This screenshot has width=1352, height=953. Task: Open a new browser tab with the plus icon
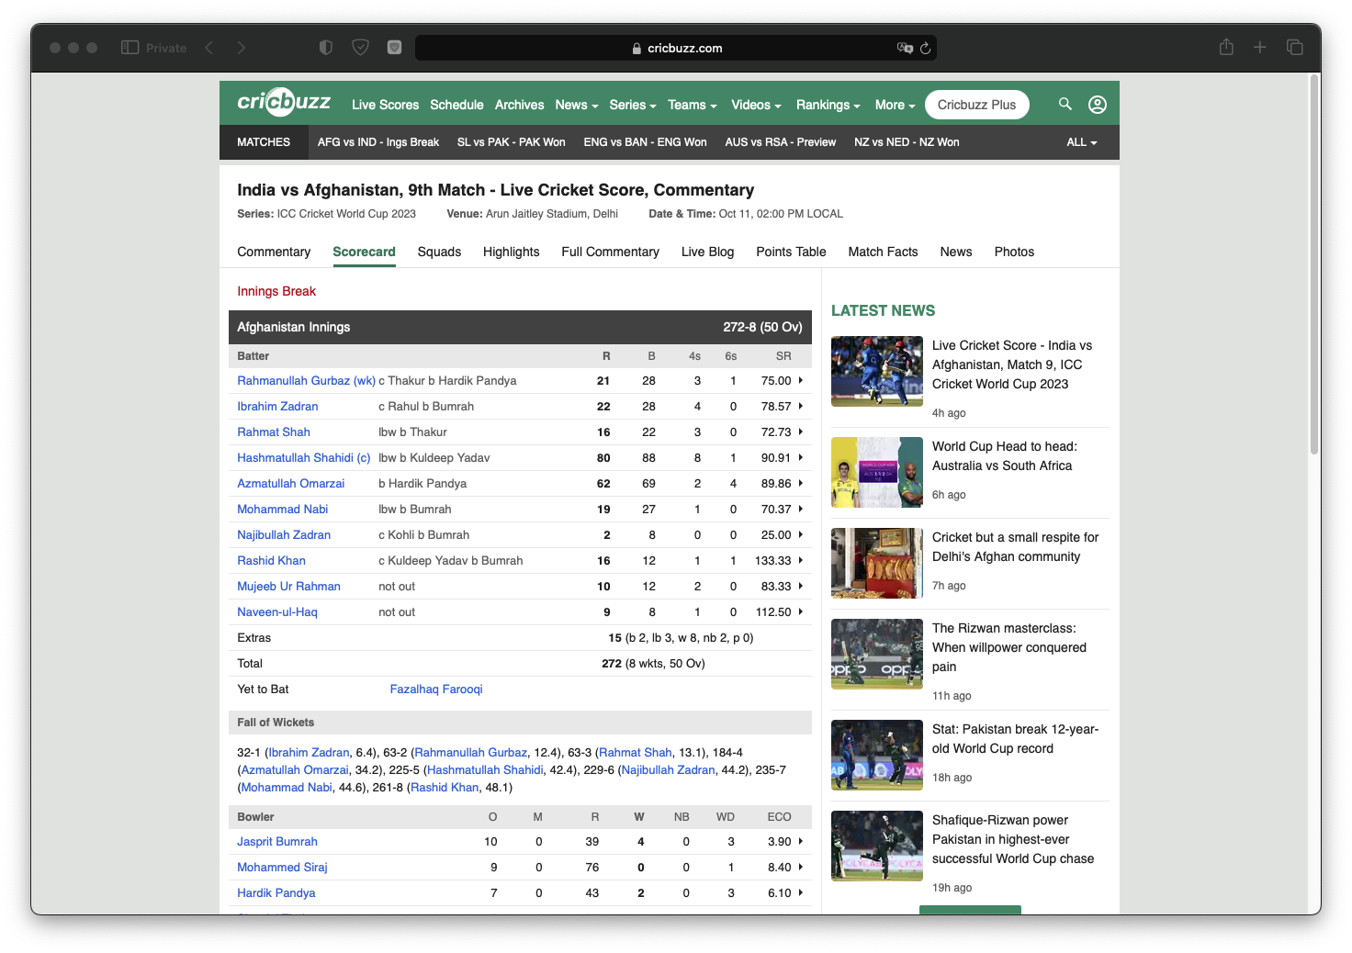(x=1260, y=47)
